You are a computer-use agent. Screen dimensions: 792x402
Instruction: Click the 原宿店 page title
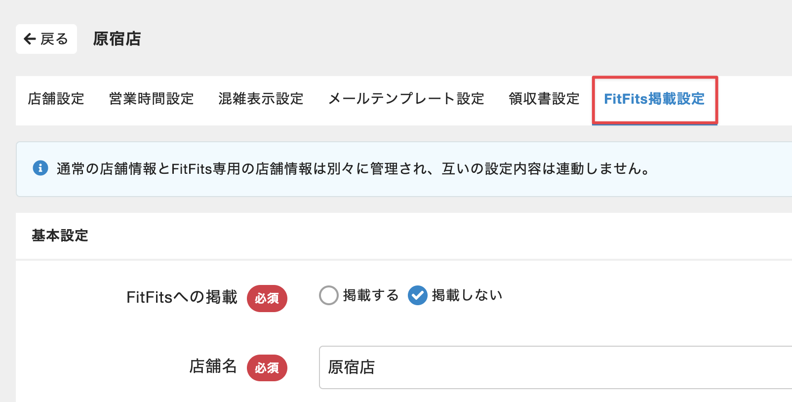point(117,39)
